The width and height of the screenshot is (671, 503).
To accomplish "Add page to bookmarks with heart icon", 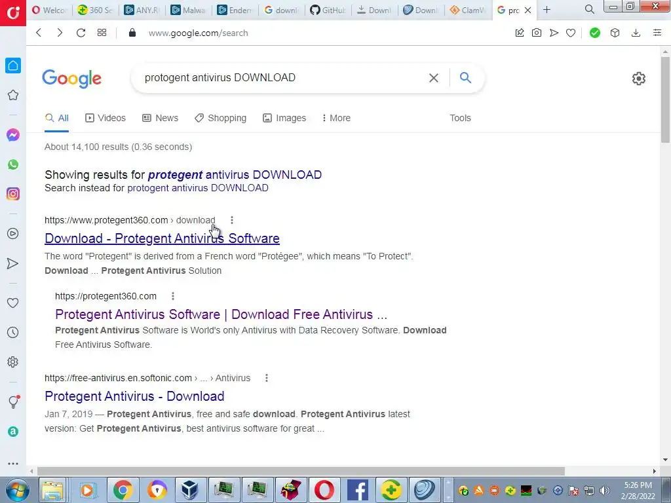I will [x=571, y=33].
